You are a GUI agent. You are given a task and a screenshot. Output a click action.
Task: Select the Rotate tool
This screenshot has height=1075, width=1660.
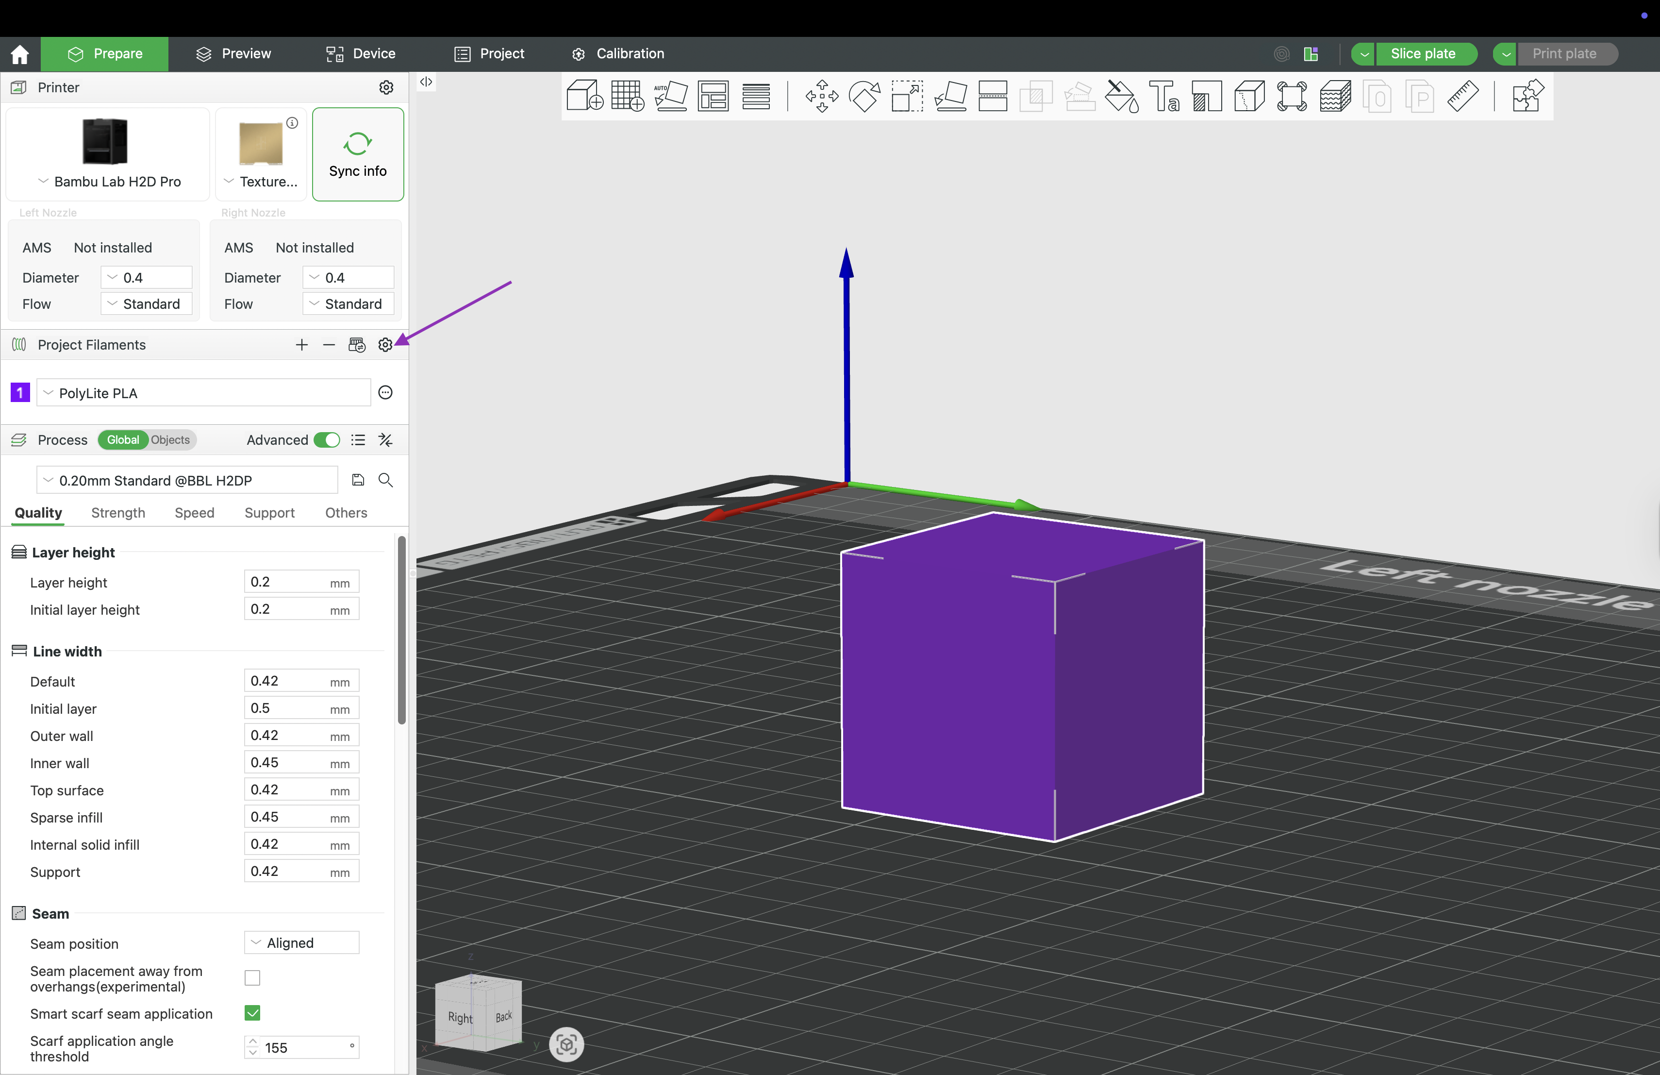(x=864, y=96)
